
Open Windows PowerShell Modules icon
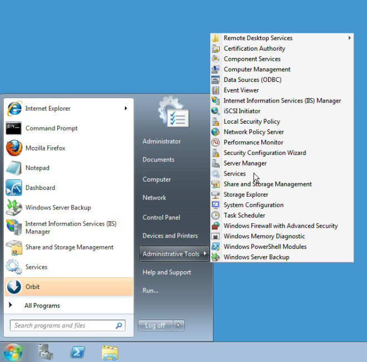(215, 247)
